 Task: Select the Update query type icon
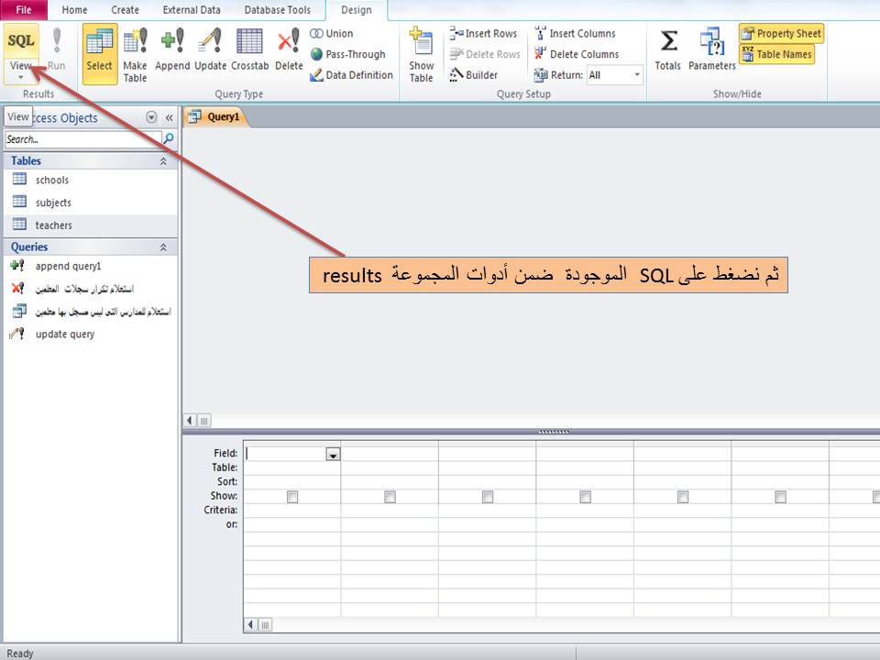(x=210, y=46)
